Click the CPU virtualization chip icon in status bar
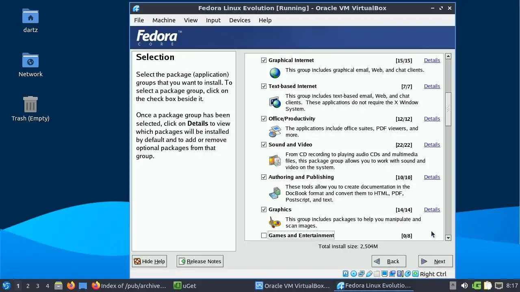The height and width of the screenshot is (292, 520). point(399,274)
